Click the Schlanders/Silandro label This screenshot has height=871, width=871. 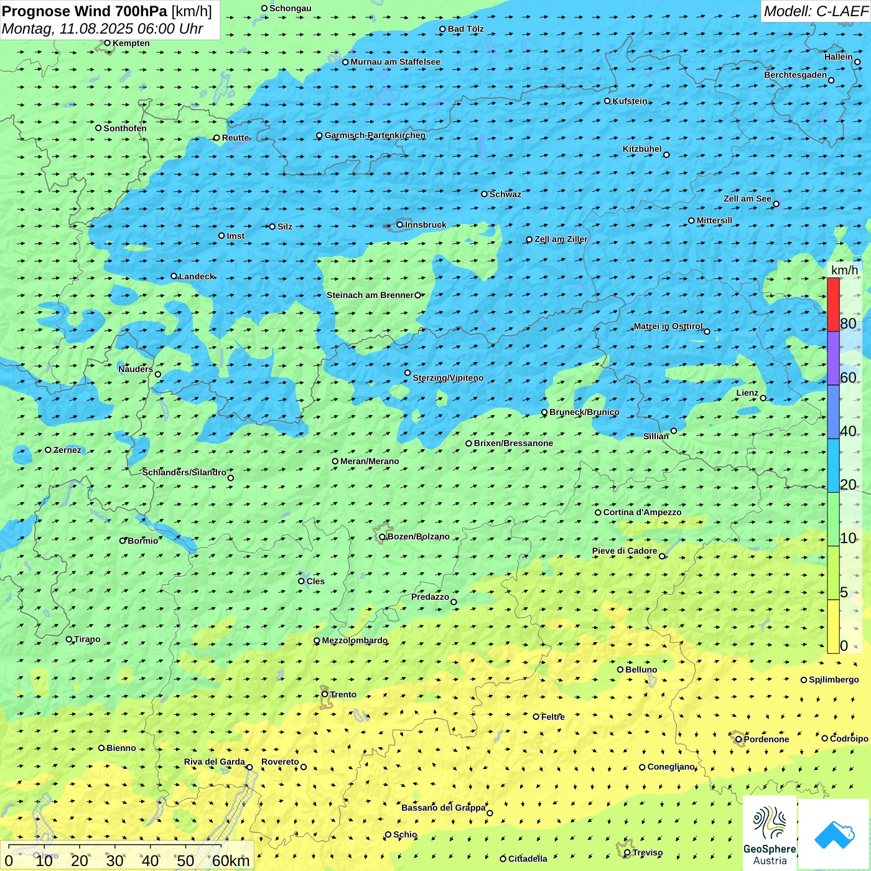pyautogui.click(x=184, y=472)
